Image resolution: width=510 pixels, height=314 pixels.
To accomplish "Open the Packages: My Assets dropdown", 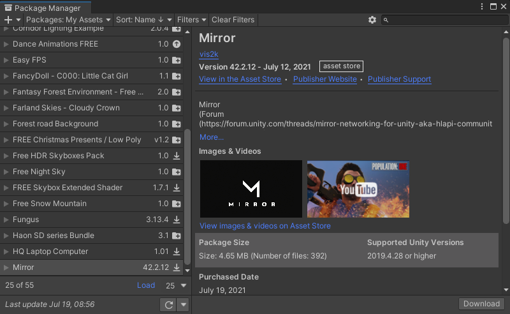I will pos(68,20).
